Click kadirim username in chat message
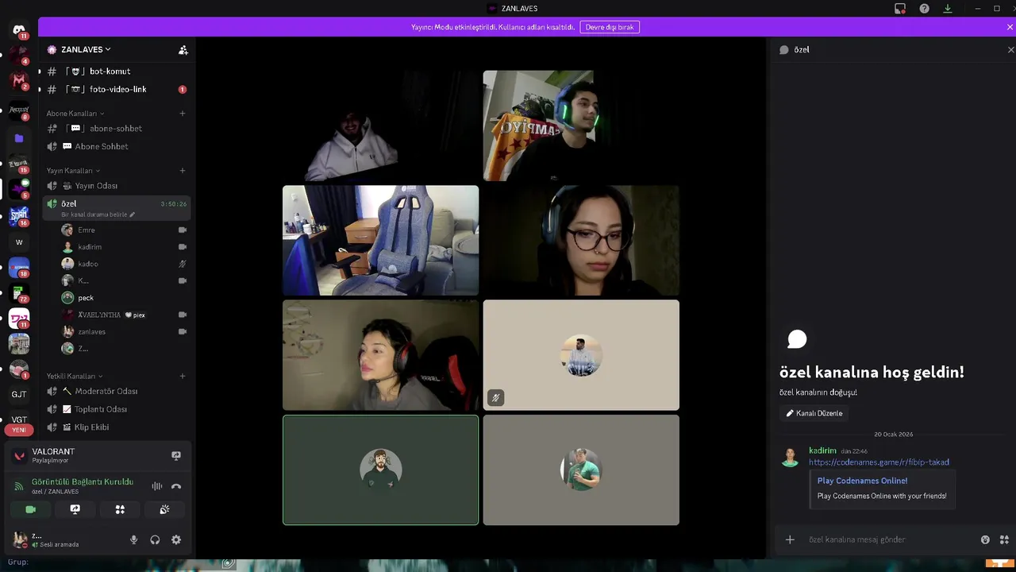1016x572 pixels. [x=822, y=450]
